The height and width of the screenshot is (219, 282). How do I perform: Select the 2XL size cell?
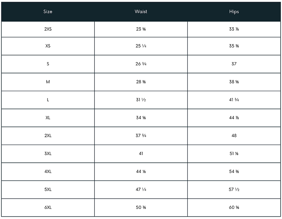(48, 136)
